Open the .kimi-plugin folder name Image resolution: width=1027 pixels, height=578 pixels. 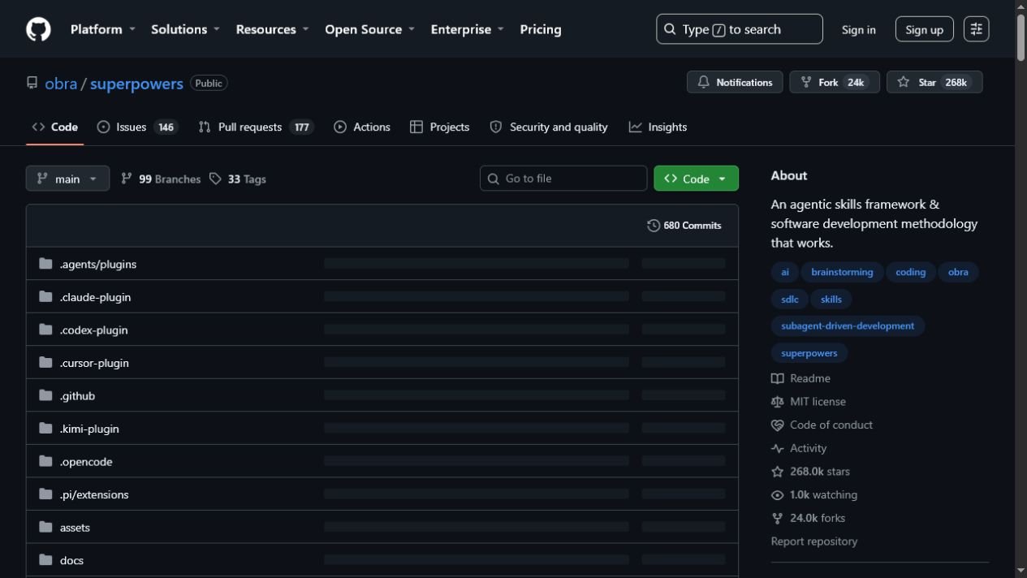pyautogui.click(x=89, y=429)
